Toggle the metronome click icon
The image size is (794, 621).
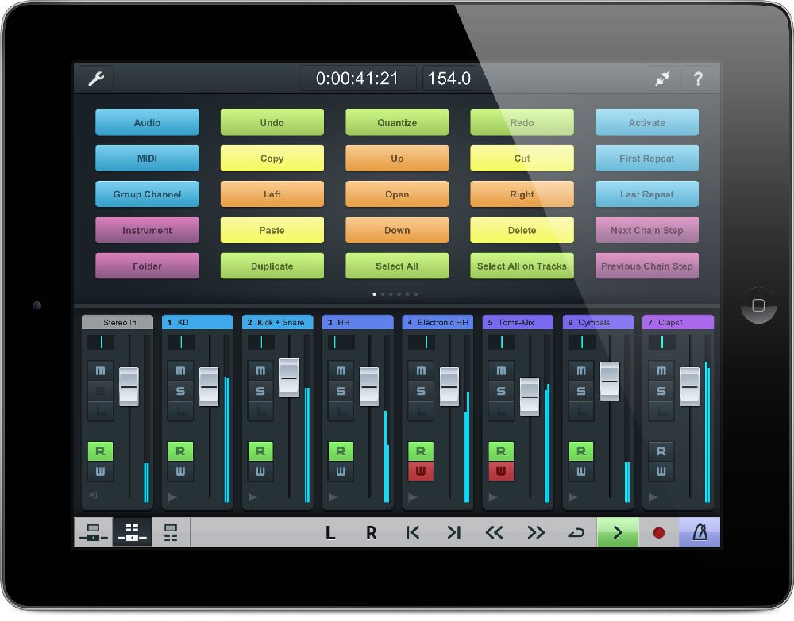click(x=700, y=533)
